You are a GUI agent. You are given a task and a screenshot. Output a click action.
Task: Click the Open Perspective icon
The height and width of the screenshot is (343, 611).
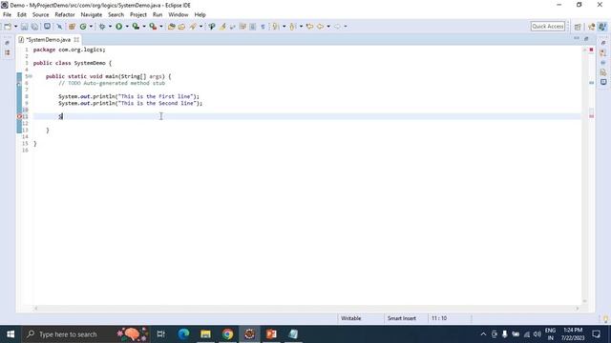(x=578, y=27)
